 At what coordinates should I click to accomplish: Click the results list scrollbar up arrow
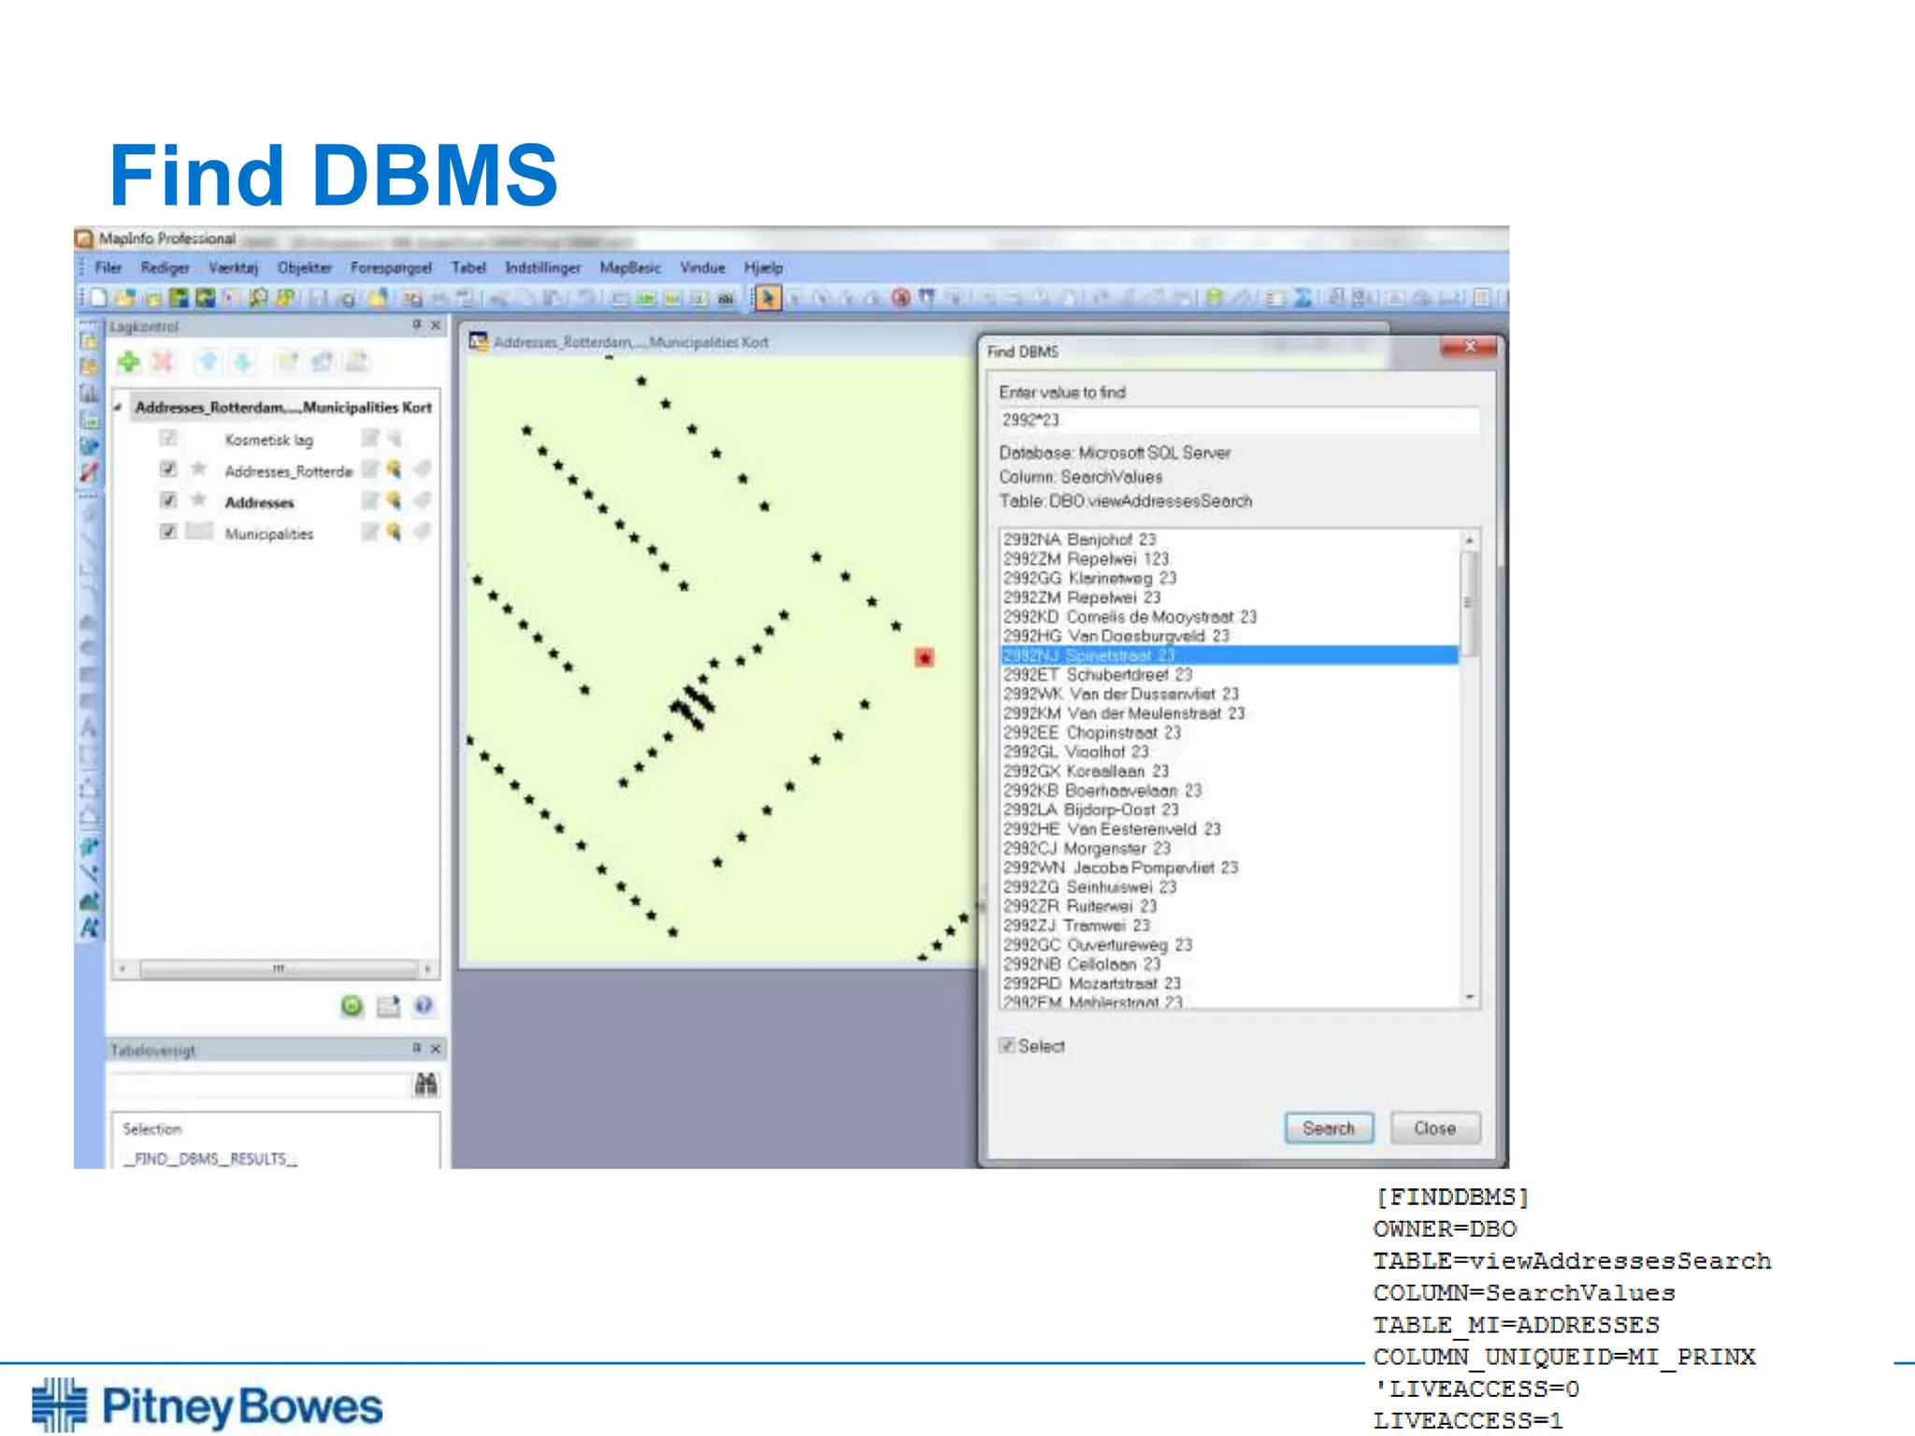click(1470, 540)
